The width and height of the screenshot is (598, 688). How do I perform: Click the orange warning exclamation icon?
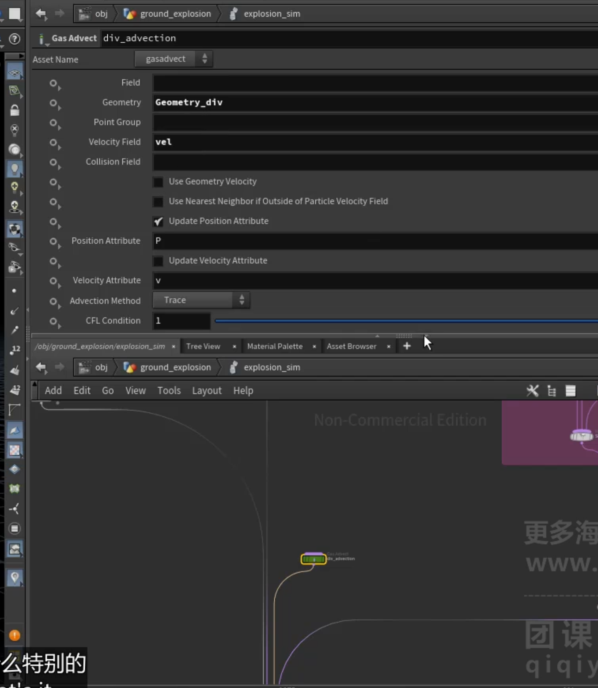tap(15, 635)
